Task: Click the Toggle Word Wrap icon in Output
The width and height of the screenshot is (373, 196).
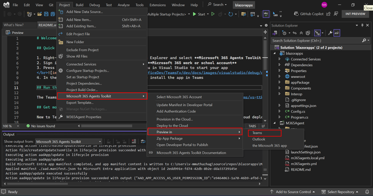Action: coord(143,142)
